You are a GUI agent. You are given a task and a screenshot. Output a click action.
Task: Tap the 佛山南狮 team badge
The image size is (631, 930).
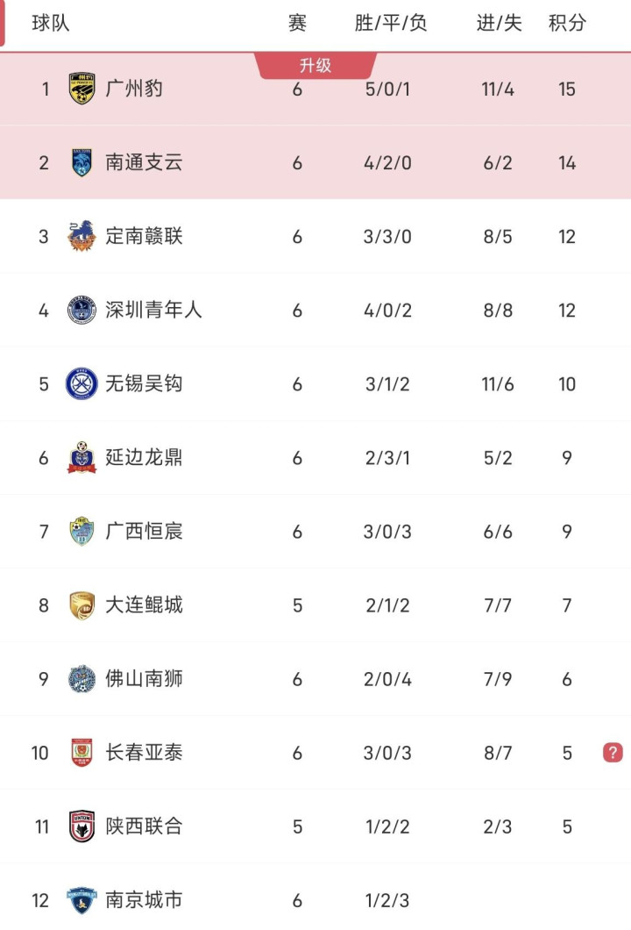tap(82, 678)
